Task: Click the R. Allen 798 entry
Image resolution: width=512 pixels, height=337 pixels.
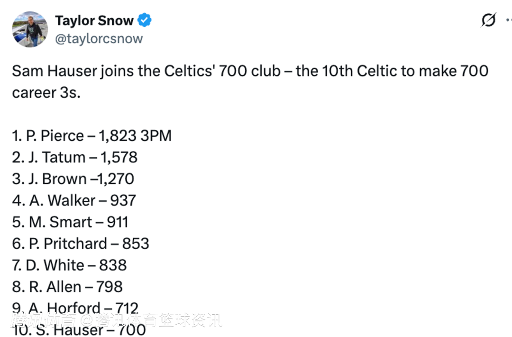Action: click(67, 287)
